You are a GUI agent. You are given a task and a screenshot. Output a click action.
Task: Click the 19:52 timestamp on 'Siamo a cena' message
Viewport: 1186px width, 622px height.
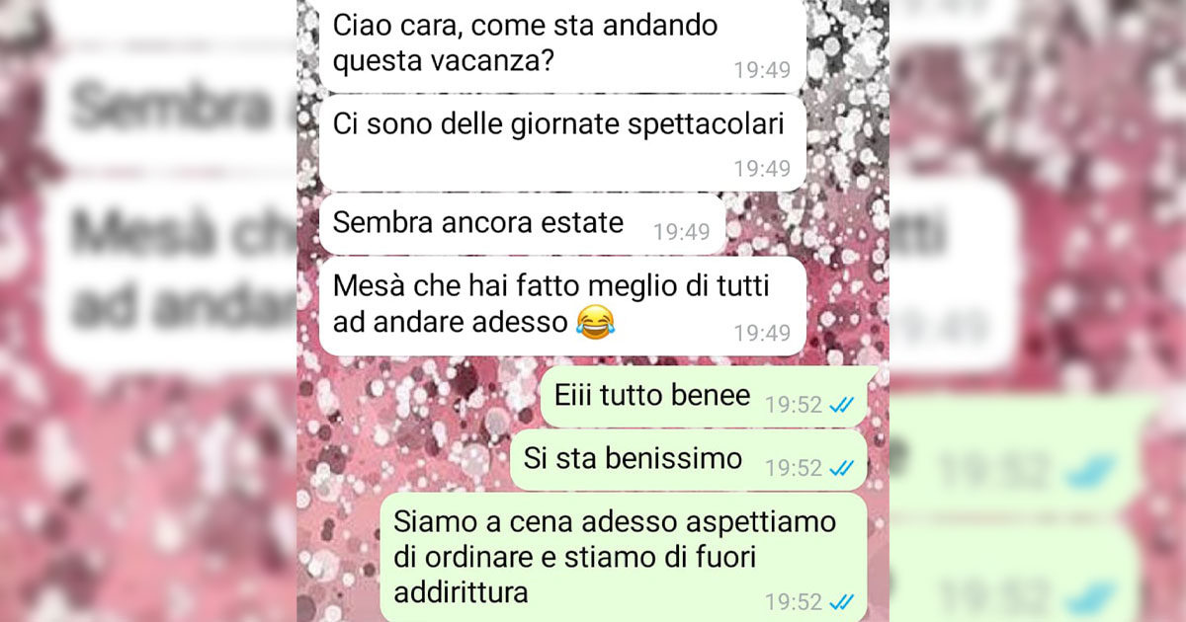[794, 601]
